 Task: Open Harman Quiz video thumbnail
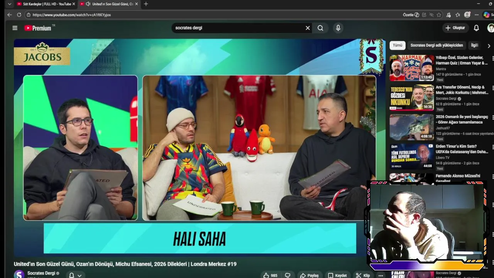coord(412,68)
